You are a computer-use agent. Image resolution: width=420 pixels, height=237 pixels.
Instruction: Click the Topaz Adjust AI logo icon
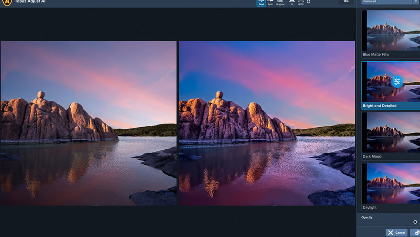click(x=7, y=3)
